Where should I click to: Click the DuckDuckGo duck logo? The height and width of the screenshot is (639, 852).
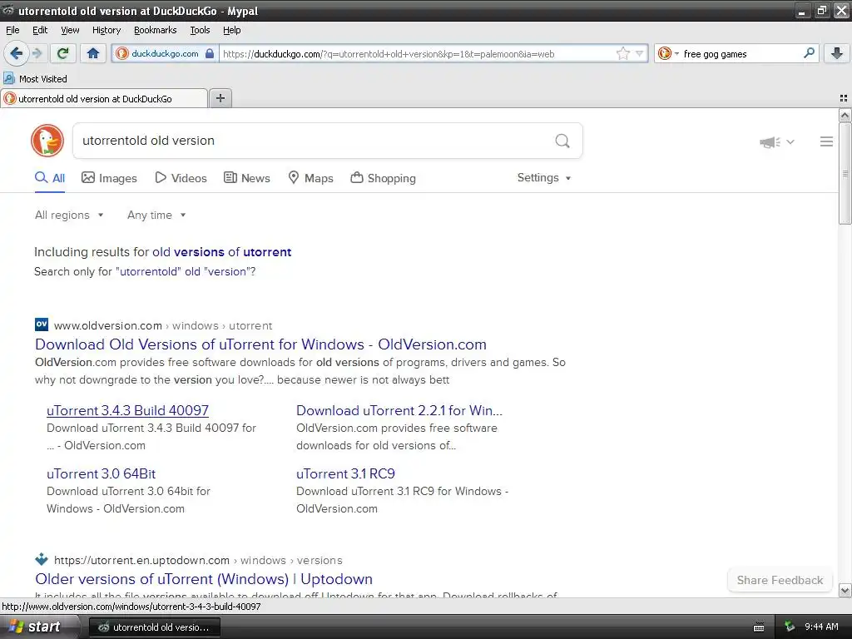tap(47, 141)
